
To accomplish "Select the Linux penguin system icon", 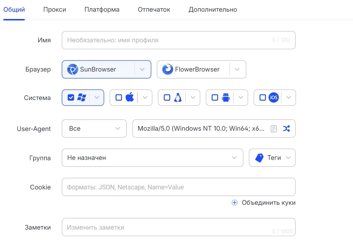I will coord(178,97).
